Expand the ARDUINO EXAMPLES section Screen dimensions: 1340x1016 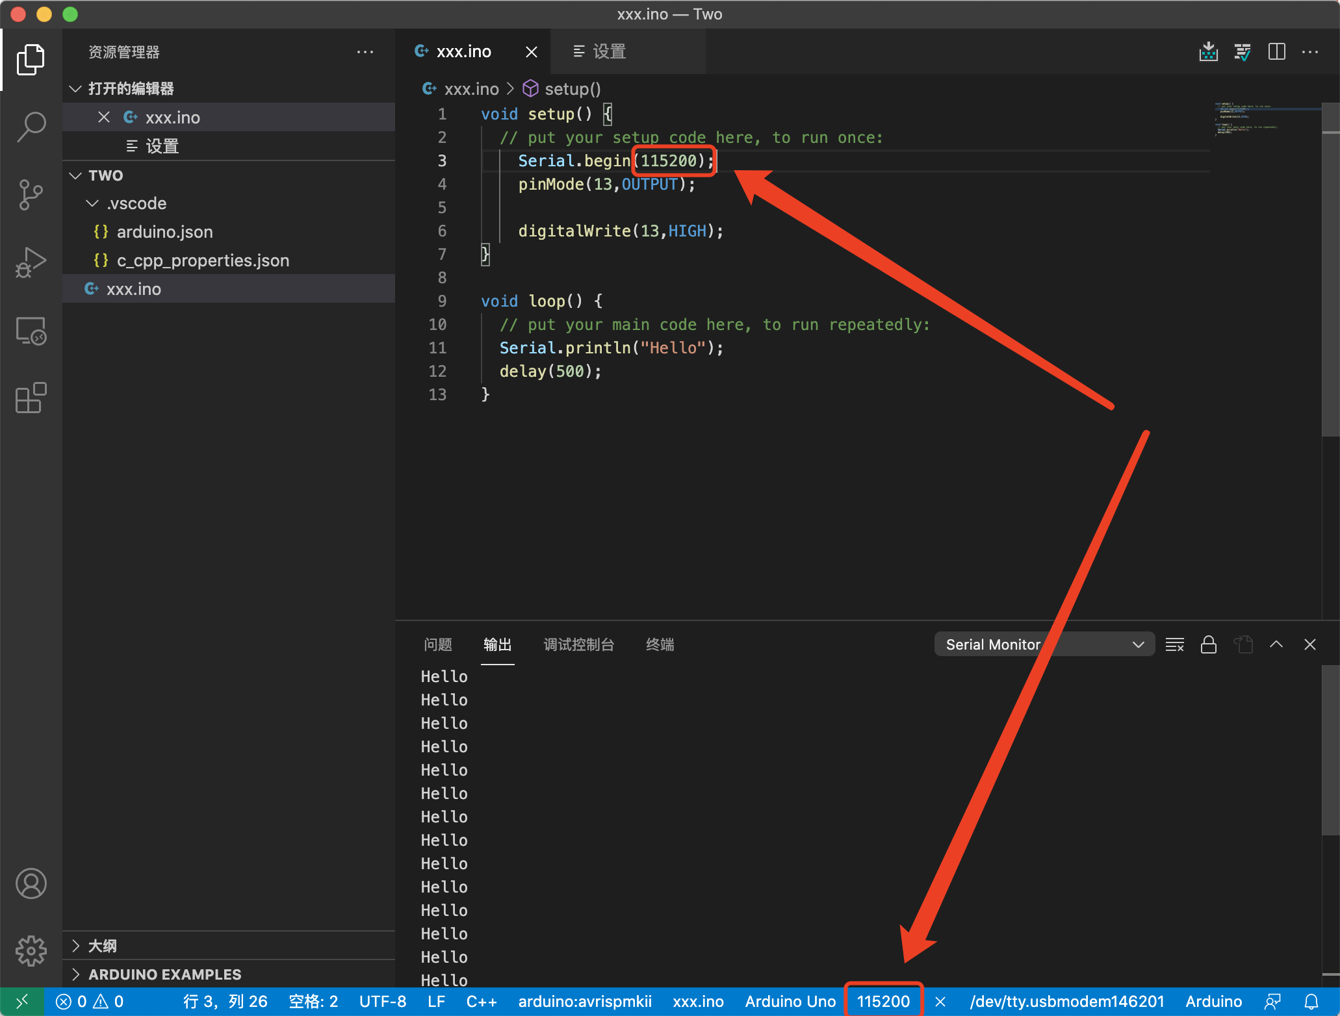click(x=164, y=974)
